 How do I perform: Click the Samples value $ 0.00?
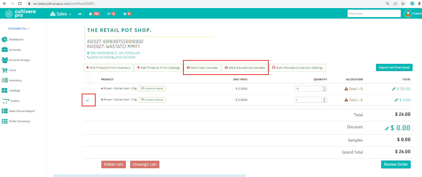[404, 140]
